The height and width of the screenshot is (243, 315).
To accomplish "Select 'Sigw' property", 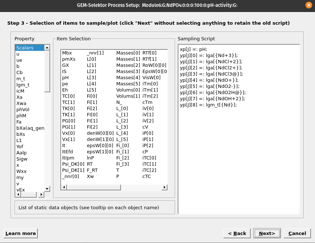I will [x=22, y=159].
